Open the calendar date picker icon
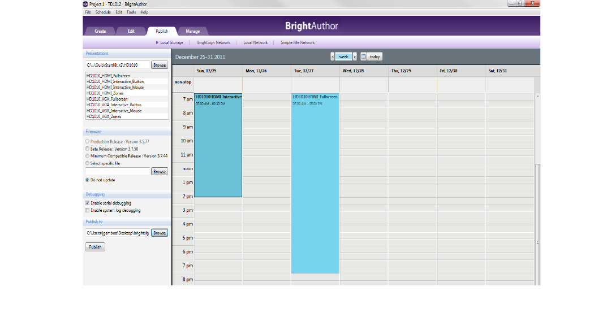The image size is (611, 326). [x=363, y=57]
